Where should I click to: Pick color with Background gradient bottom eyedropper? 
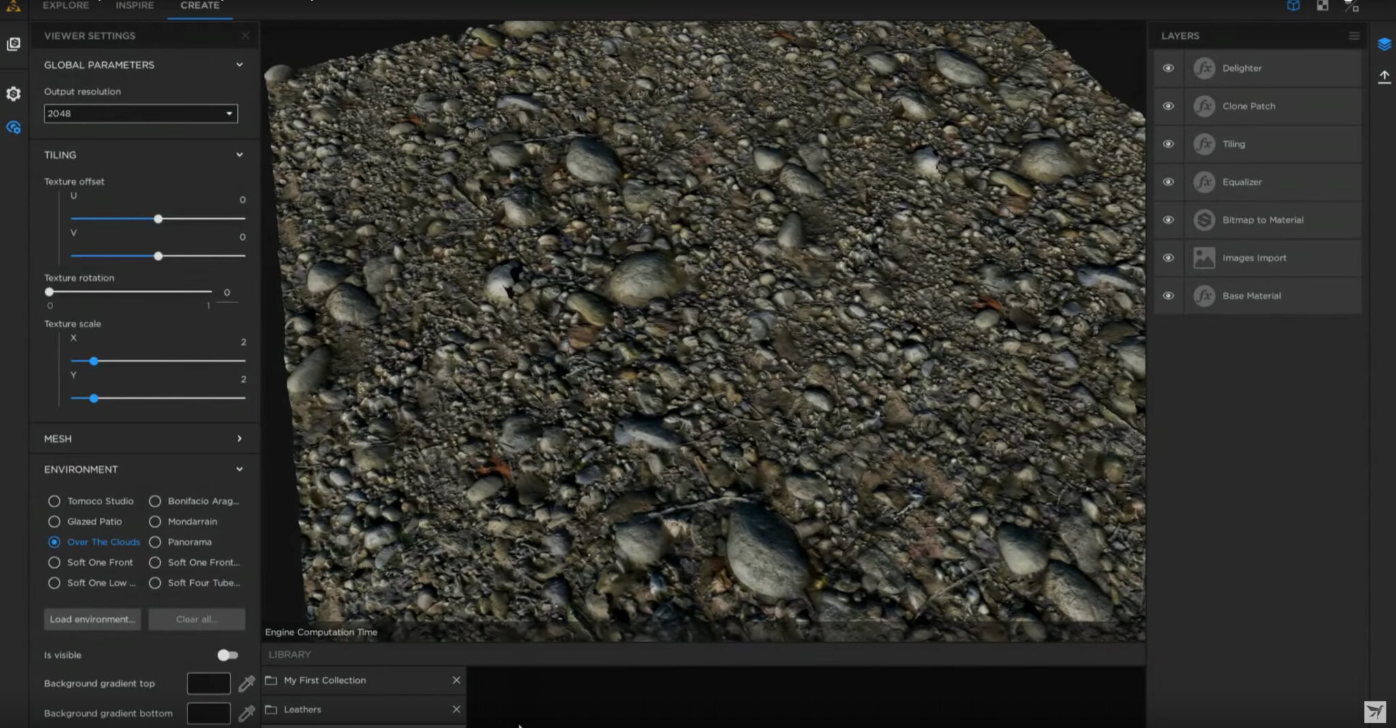(x=246, y=713)
